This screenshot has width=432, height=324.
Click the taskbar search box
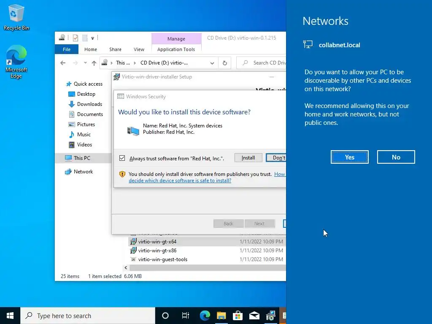pos(88,316)
